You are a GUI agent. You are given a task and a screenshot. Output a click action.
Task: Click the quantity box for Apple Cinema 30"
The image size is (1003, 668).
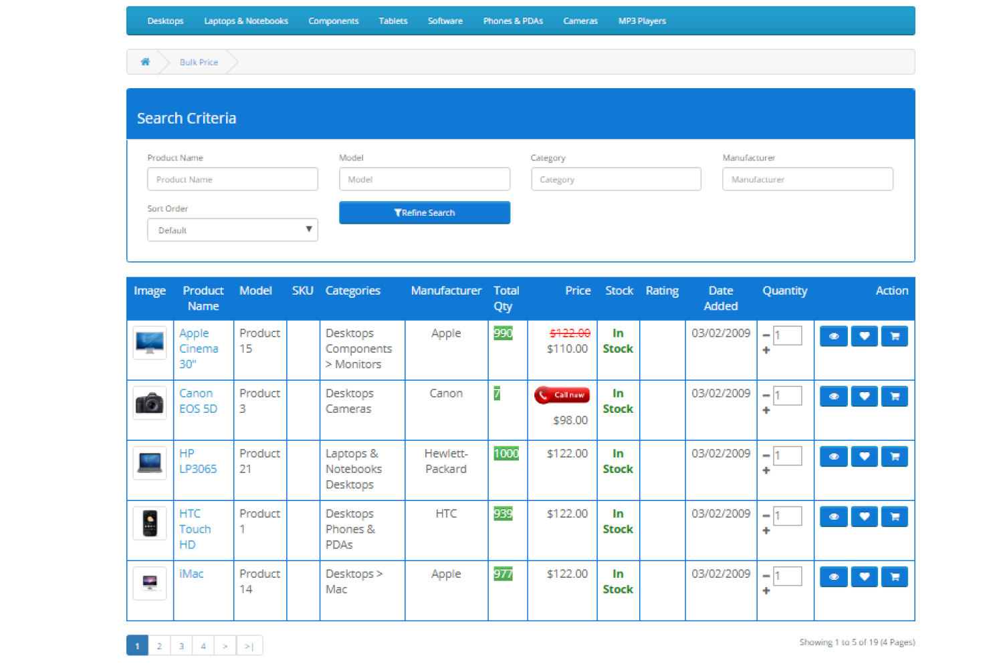(788, 335)
